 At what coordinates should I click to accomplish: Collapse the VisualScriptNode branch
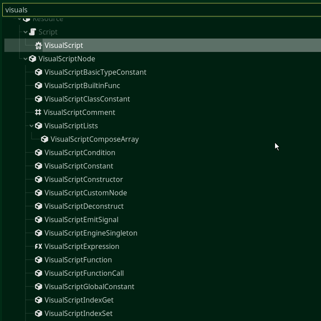[25, 59]
